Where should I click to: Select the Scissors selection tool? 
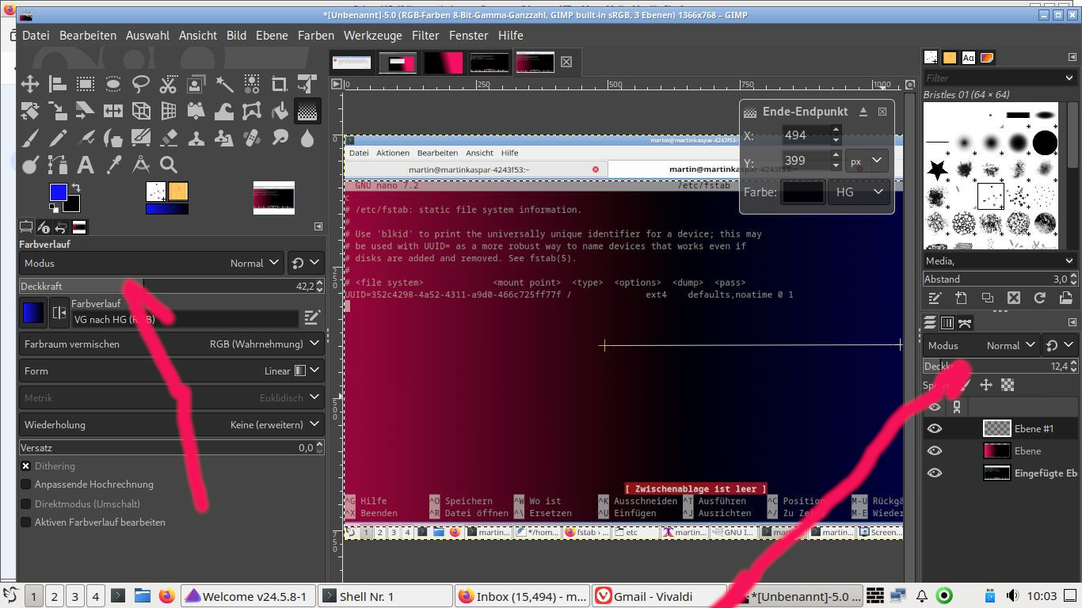[168, 84]
